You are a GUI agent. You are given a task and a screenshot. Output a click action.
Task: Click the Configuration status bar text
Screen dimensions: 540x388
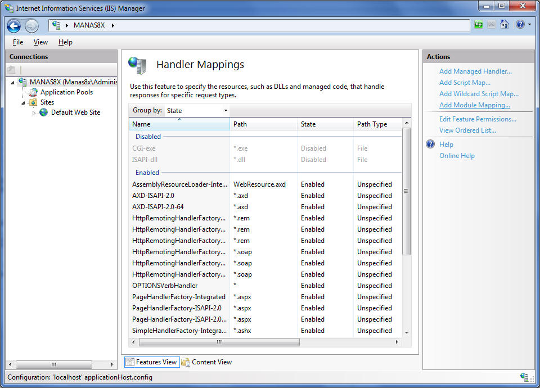pos(80,377)
